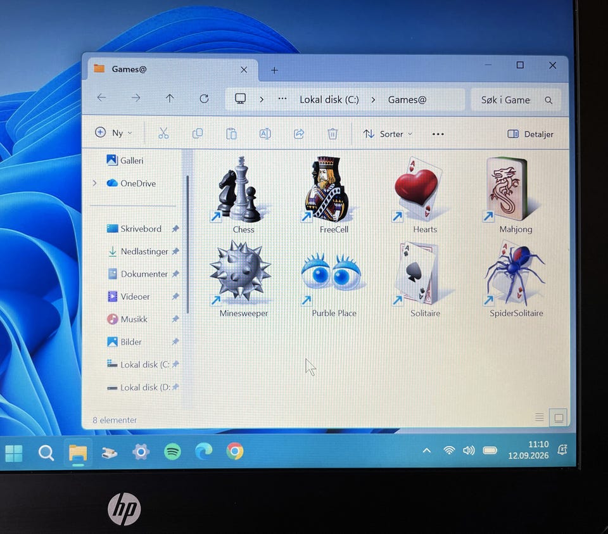The image size is (608, 534).
Task: Open Videoer in navigation pane
Action: pyautogui.click(x=128, y=296)
